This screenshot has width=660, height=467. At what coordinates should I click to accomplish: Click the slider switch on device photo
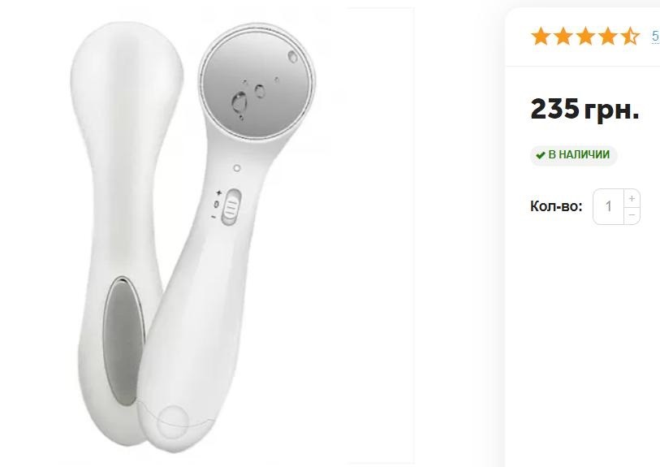(x=231, y=207)
